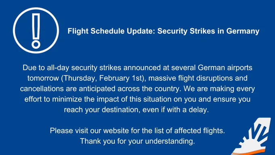The width and height of the screenshot is (275, 155).
Task: Click the words 'even if with a delay'
Action: (176, 110)
